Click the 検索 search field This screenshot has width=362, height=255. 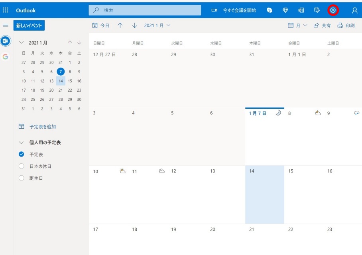click(x=145, y=10)
